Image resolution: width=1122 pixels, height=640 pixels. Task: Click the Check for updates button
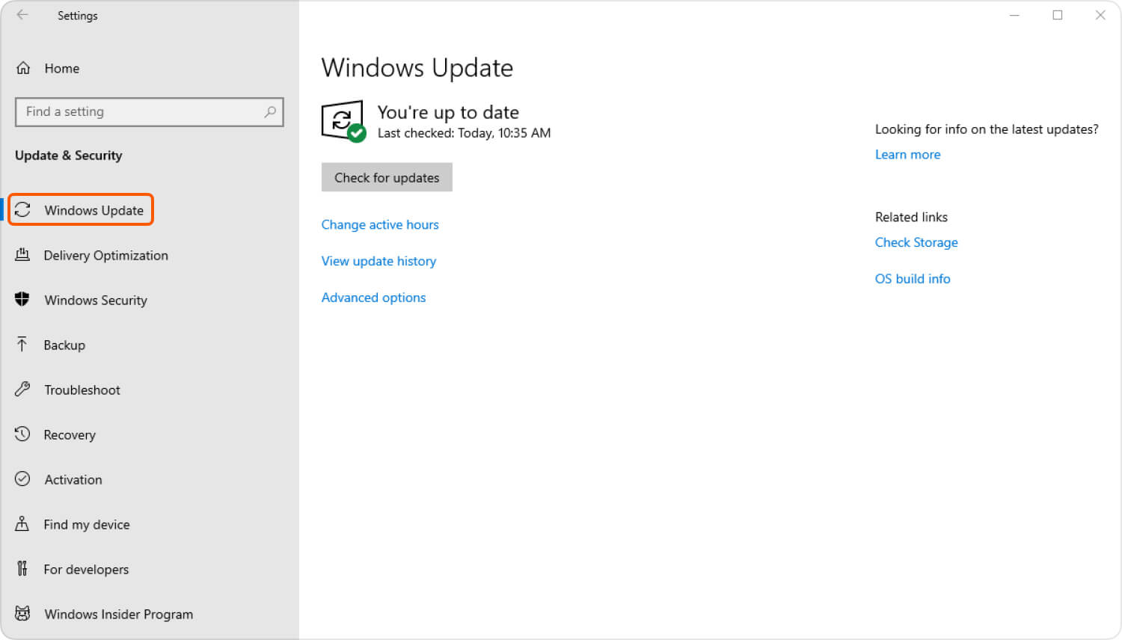387,177
